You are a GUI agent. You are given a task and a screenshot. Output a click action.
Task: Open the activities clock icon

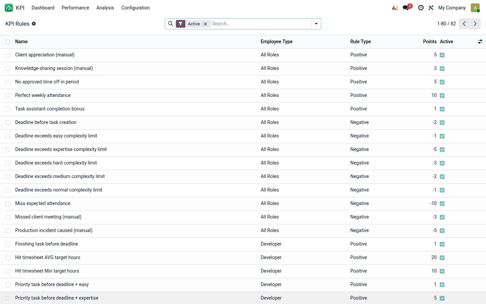pos(421,8)
